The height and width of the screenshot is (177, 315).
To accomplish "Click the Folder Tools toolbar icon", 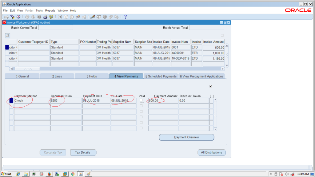I will tap(117, 17).
